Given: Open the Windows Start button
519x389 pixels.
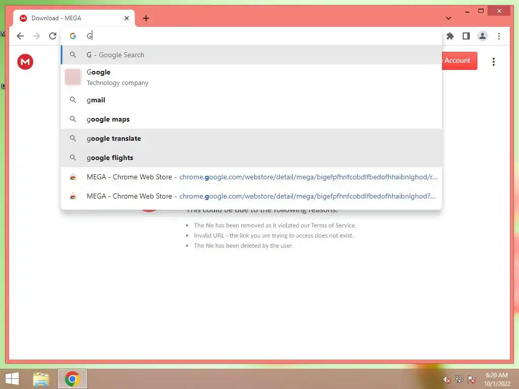Looking at the screenshot, I should point(12,379).
